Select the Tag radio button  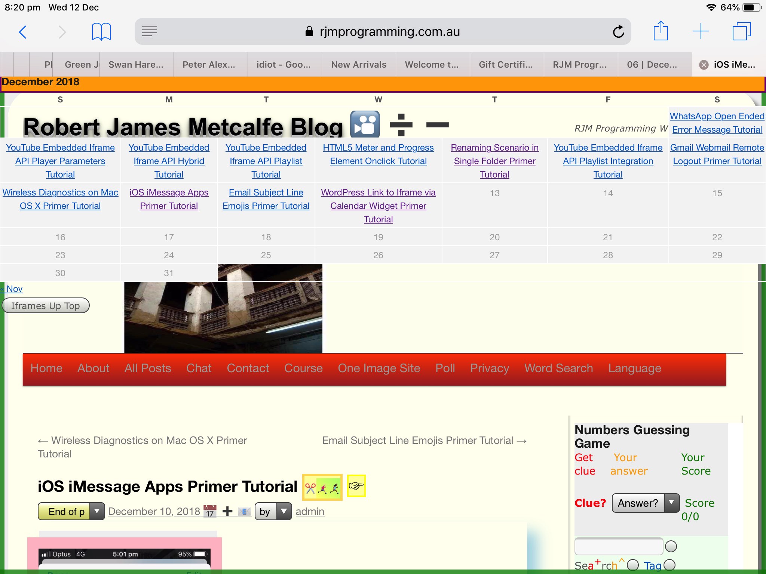tap(670, 565)
